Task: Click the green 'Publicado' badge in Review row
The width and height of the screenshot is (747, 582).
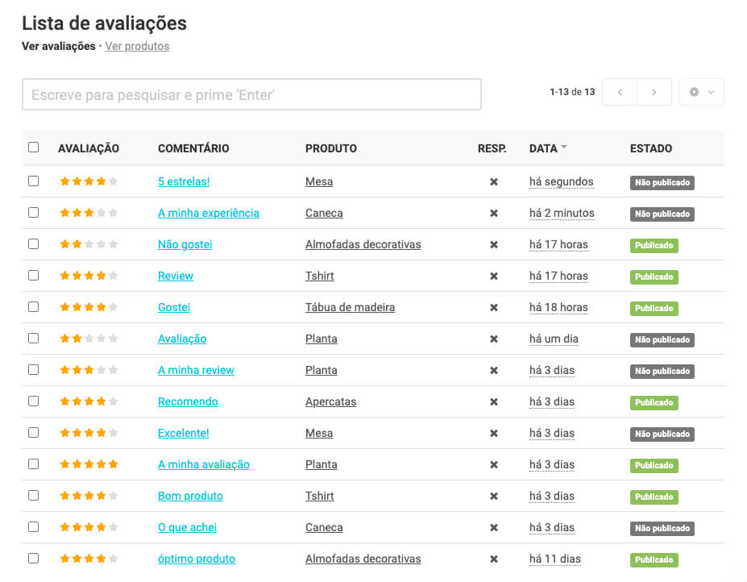Action: 654,276
